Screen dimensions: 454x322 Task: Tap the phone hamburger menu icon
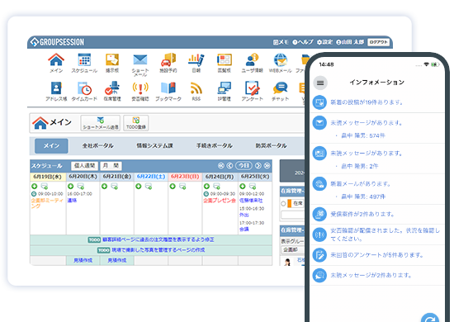[320, 83]
